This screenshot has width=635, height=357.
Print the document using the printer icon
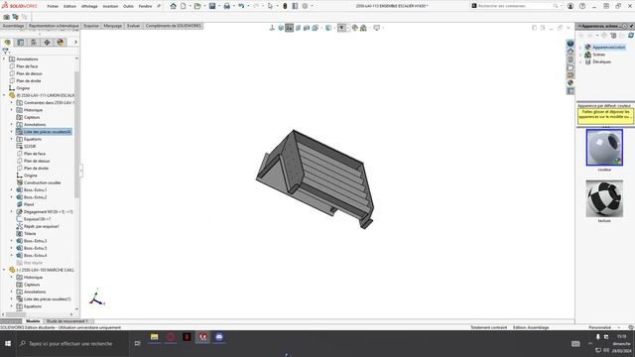click(x=227, y=6)
